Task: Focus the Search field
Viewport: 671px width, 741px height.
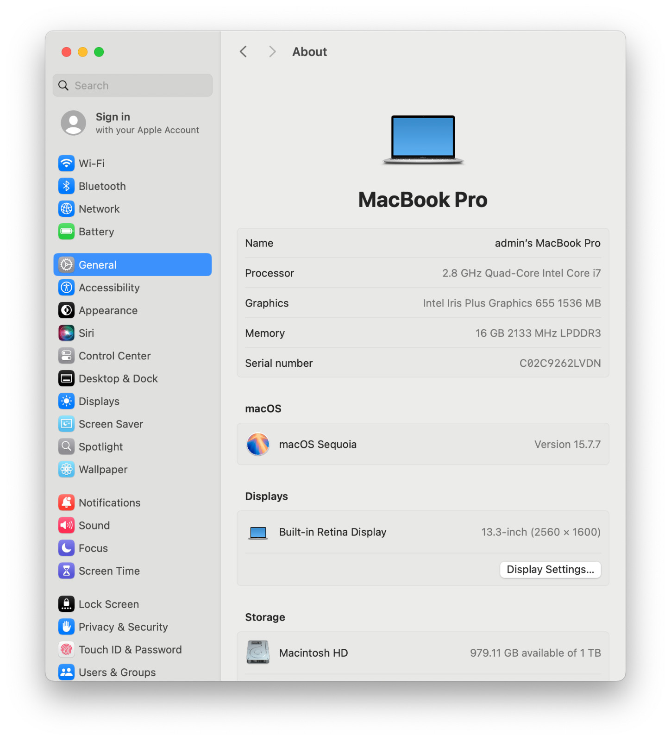Action: point(132,85)
